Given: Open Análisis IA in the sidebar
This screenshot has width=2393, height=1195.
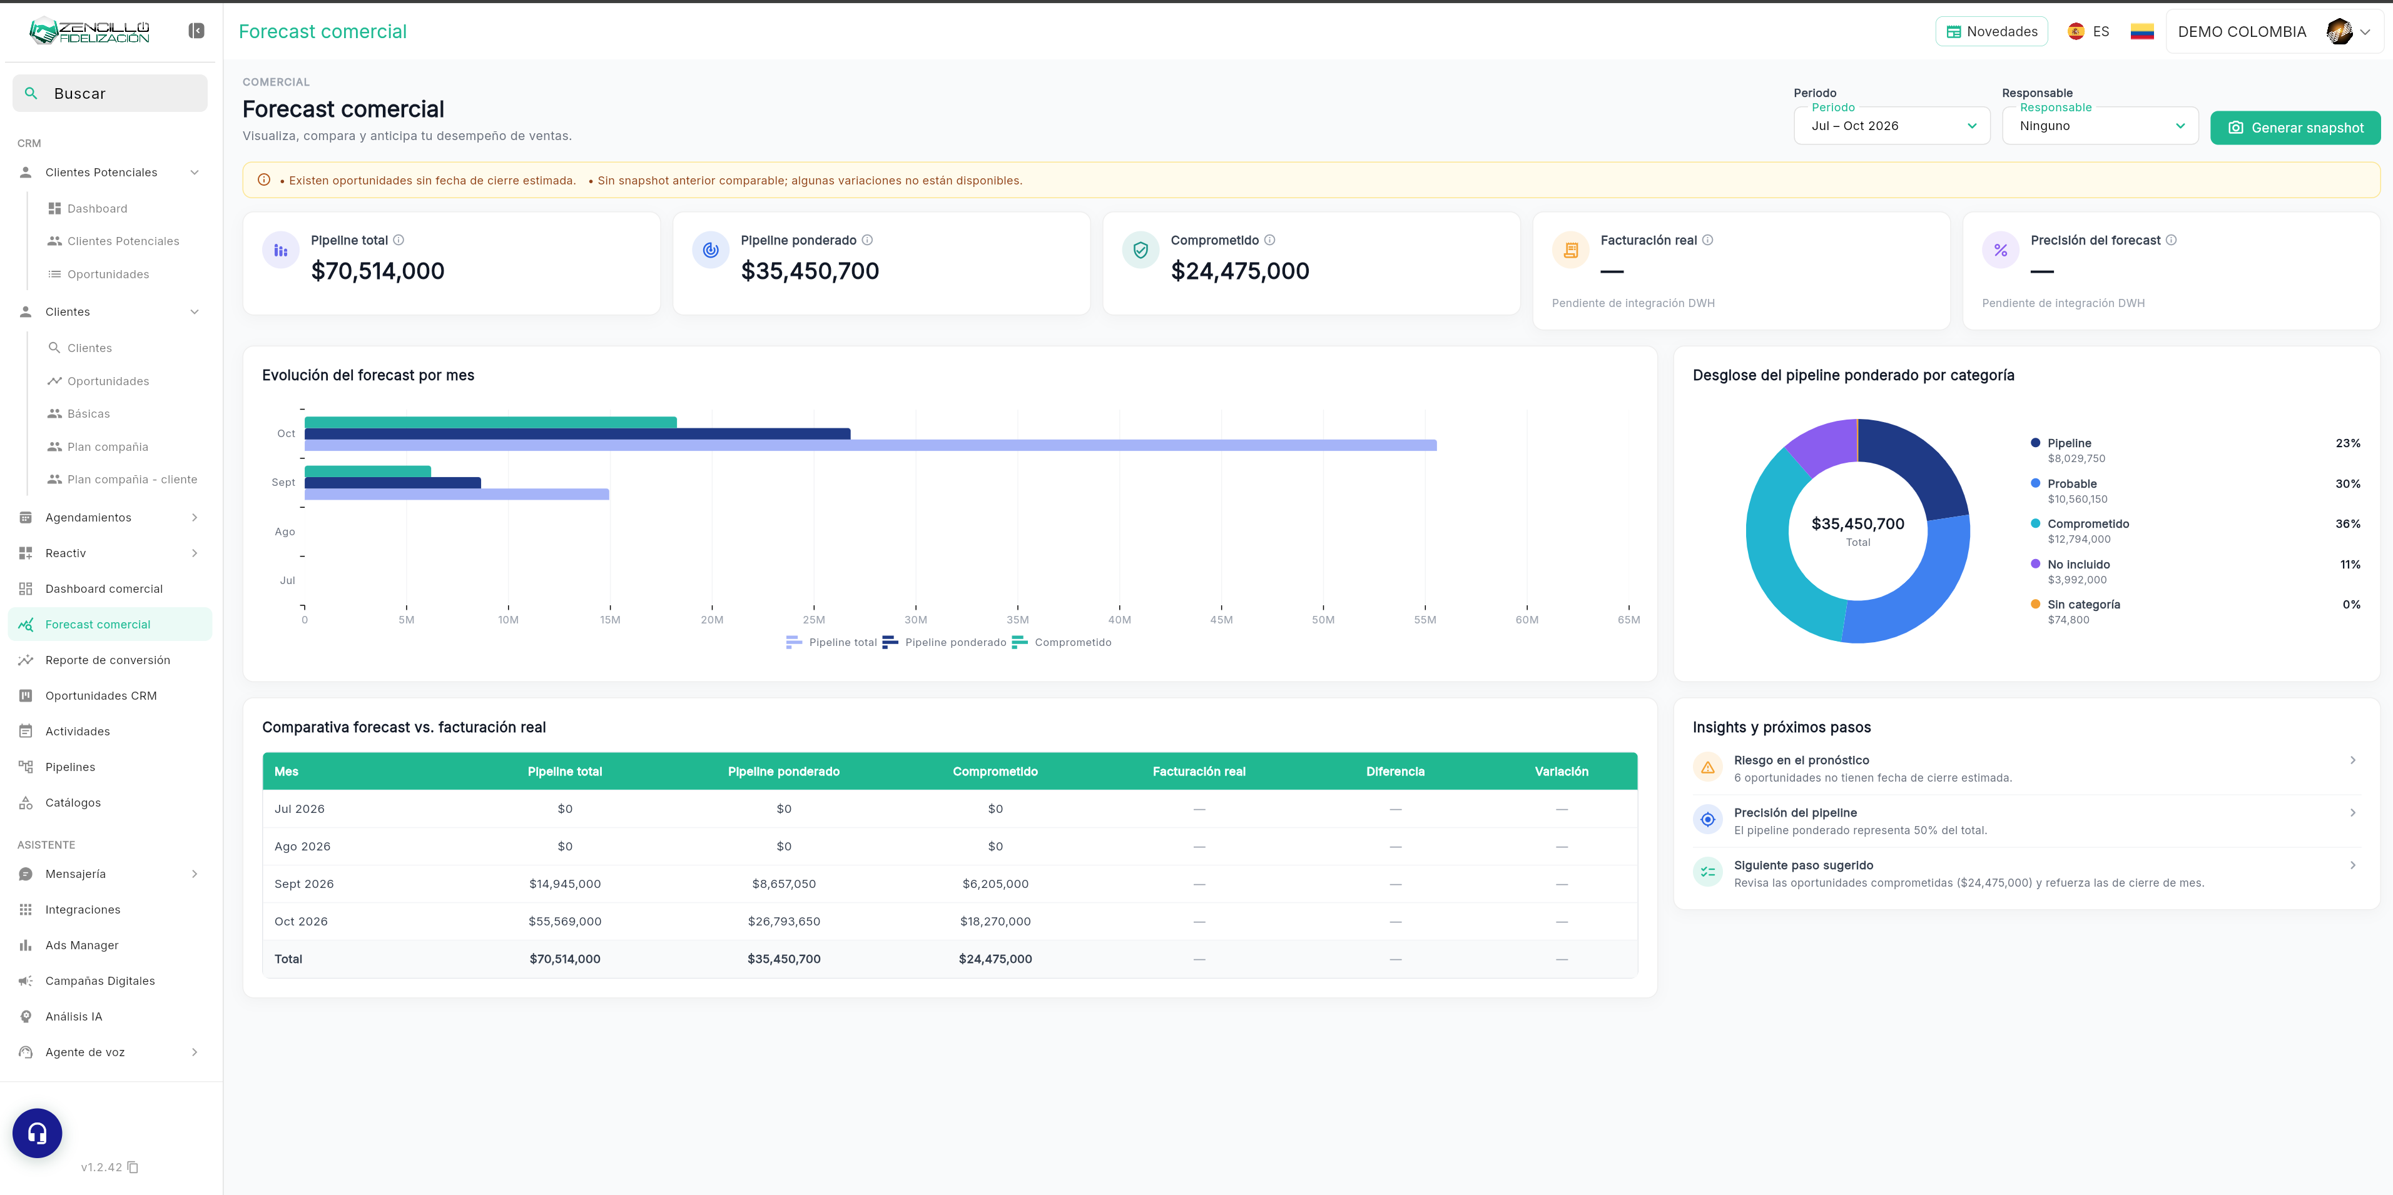Looking at the screenshot, I should [x=109, y=1017].
